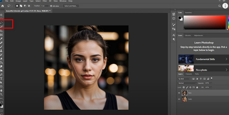The width and height of the screenshot is (229, 115).
Task: Click the Color panel foreground swatch
Action: point(180,18)
